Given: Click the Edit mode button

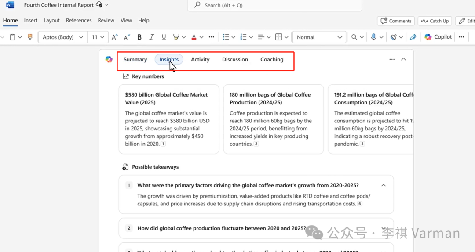Looking at the screenshot, I should 466,21.
